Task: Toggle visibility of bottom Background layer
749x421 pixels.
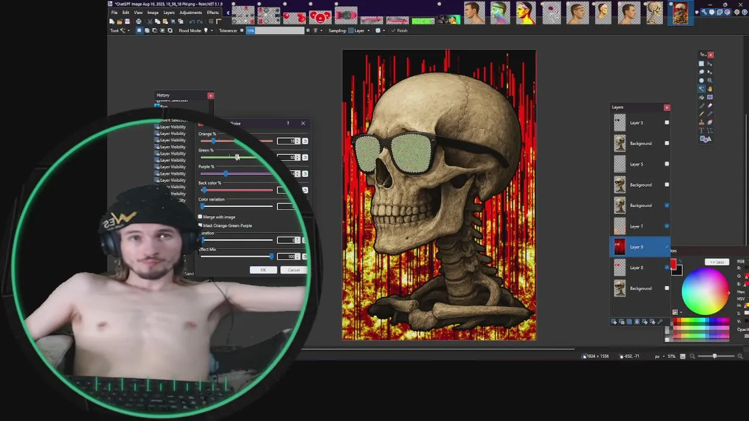Action: pos(666,288)
